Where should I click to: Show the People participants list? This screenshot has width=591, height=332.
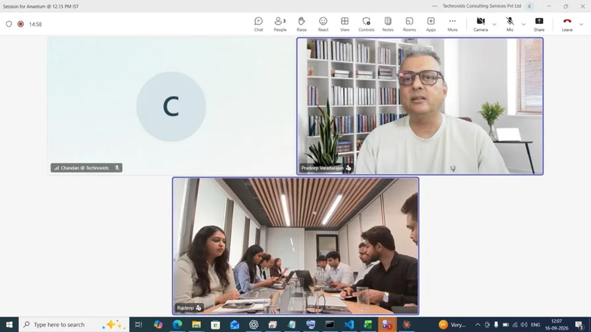point(280,24)
